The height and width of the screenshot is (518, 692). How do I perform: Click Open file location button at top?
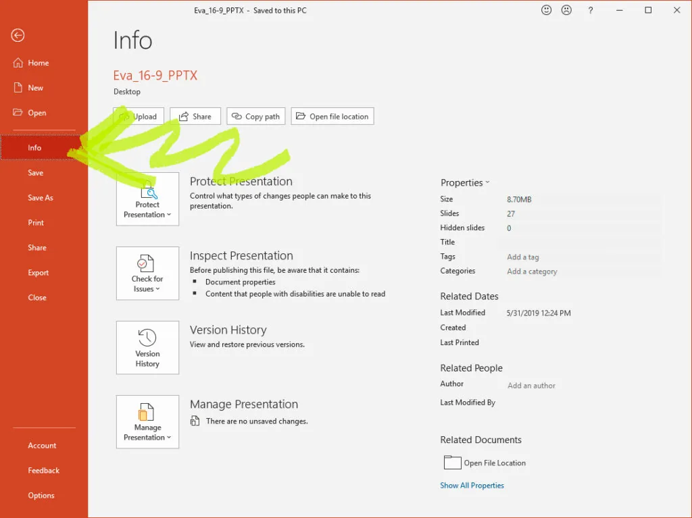point(332,116)
